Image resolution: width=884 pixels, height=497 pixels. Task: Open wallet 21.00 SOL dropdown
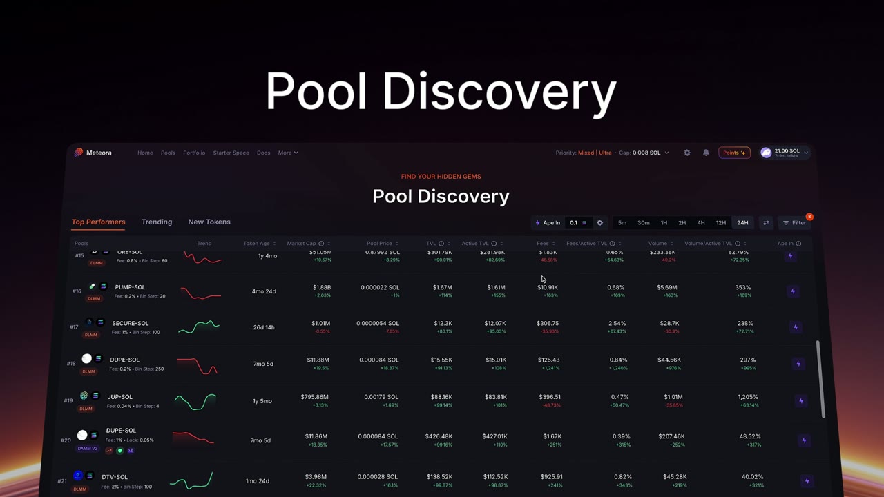point(785,153)
